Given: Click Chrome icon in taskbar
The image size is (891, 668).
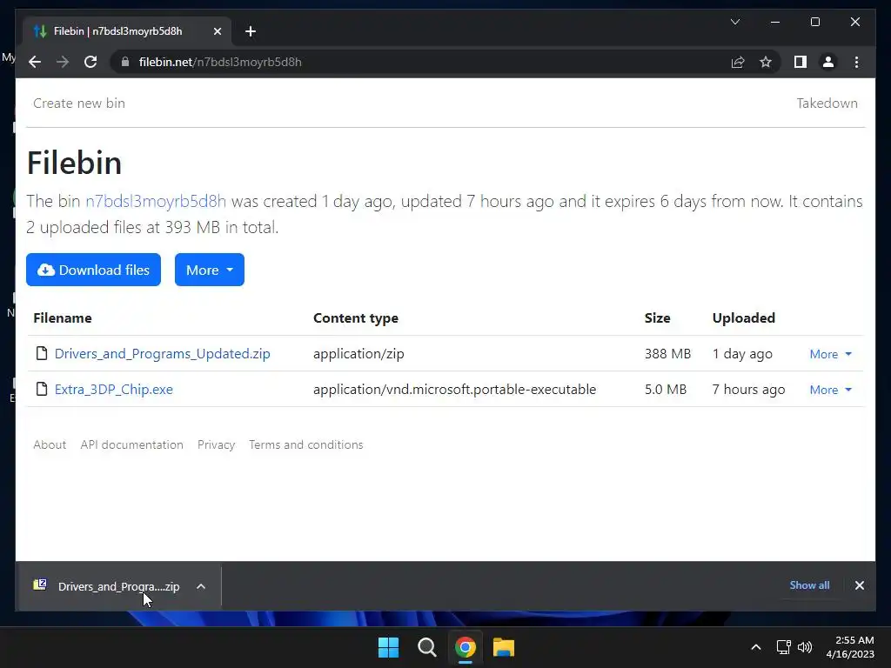Looking at the screenshot, I should (x=466, y=647).
